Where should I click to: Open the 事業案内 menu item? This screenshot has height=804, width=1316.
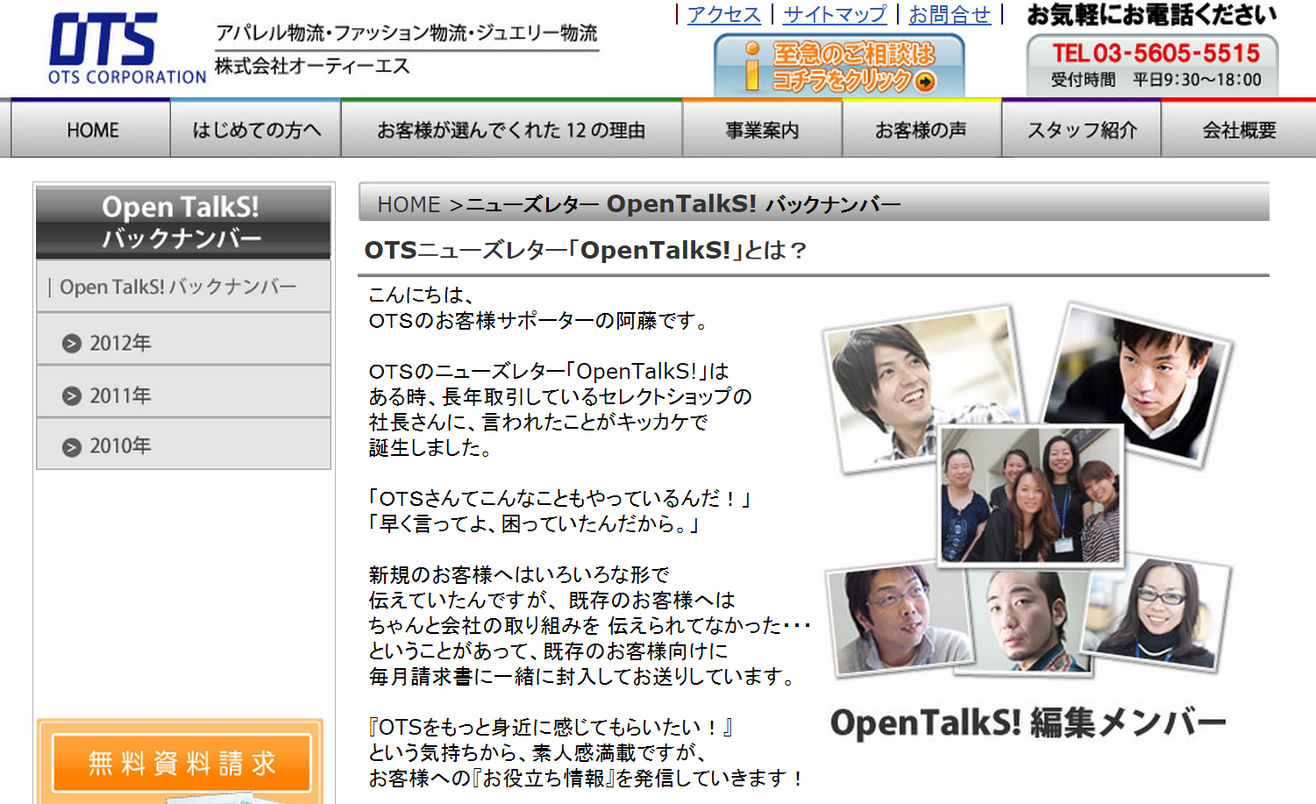(x=762, y=130)
